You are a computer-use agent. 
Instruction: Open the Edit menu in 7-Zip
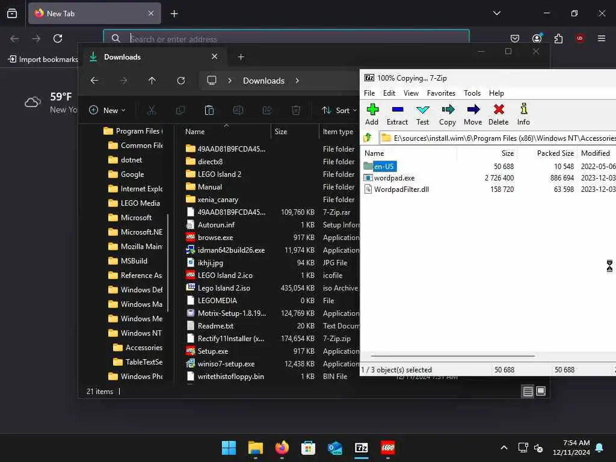(x=389, y=93)
